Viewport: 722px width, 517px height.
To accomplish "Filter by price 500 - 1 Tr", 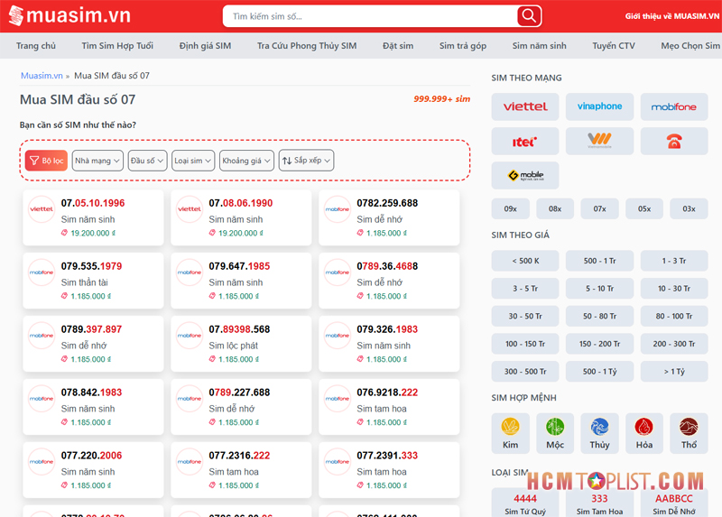I will pos(599,261).
